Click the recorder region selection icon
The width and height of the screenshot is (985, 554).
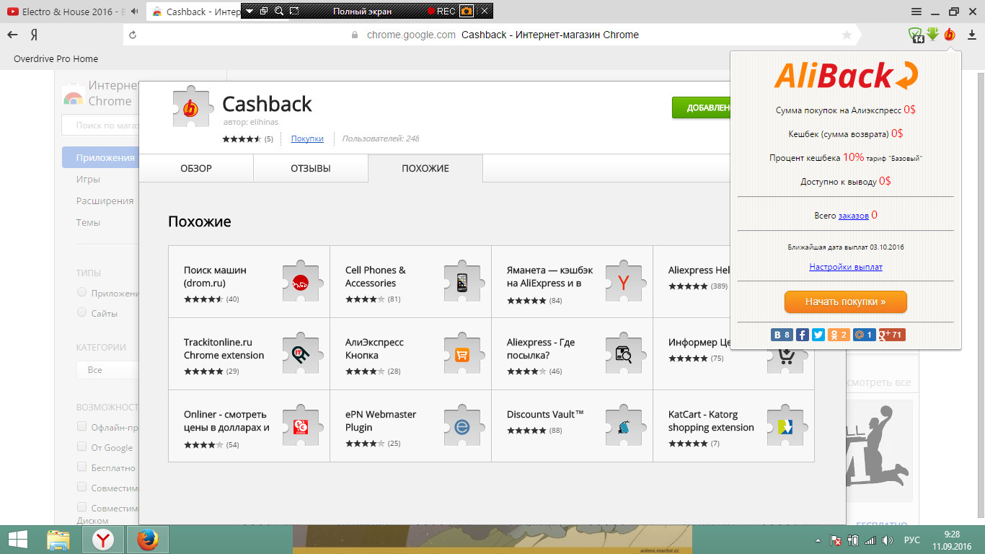294,12
